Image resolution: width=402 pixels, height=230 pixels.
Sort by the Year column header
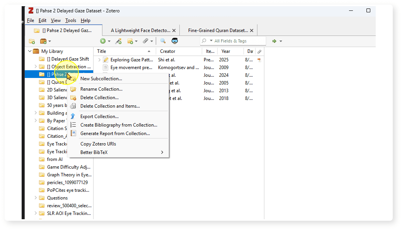[230, 51]
